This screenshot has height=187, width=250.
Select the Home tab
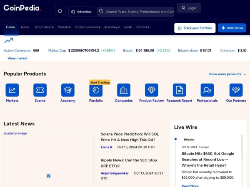10,27
